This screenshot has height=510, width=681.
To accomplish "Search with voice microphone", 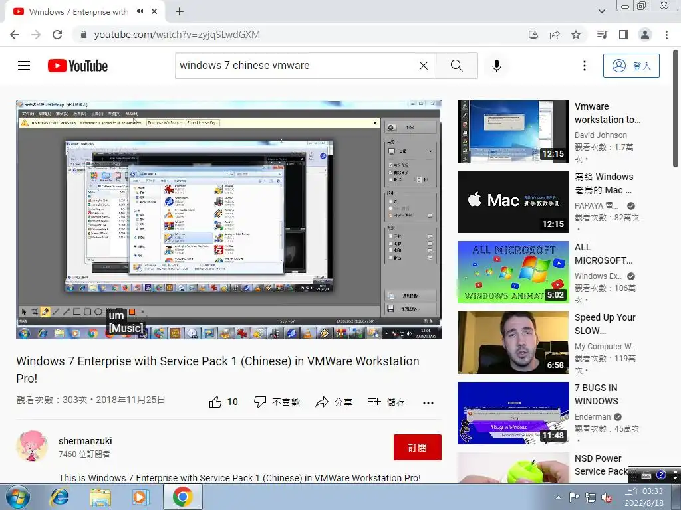I will coord(497,66).
